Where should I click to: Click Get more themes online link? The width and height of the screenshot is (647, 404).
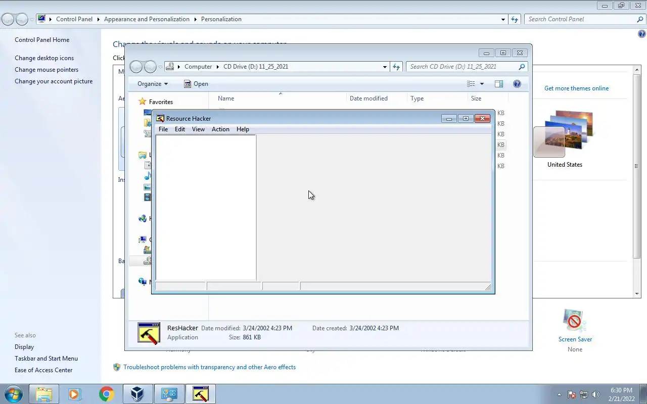point(576,88)
